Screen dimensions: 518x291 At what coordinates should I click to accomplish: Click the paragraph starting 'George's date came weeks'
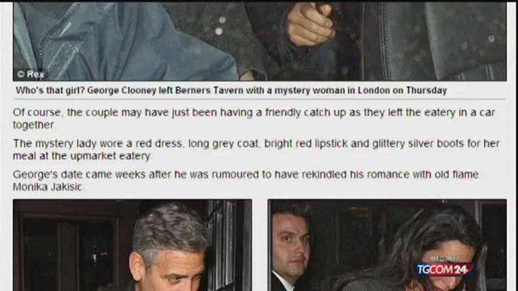(246, 181)
